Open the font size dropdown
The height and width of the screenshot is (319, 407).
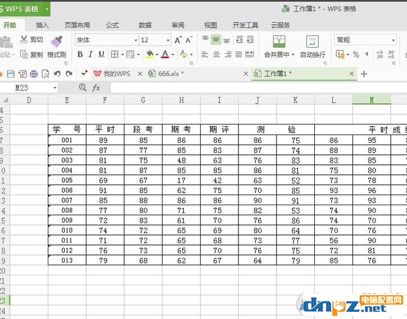tap(168, 40)
